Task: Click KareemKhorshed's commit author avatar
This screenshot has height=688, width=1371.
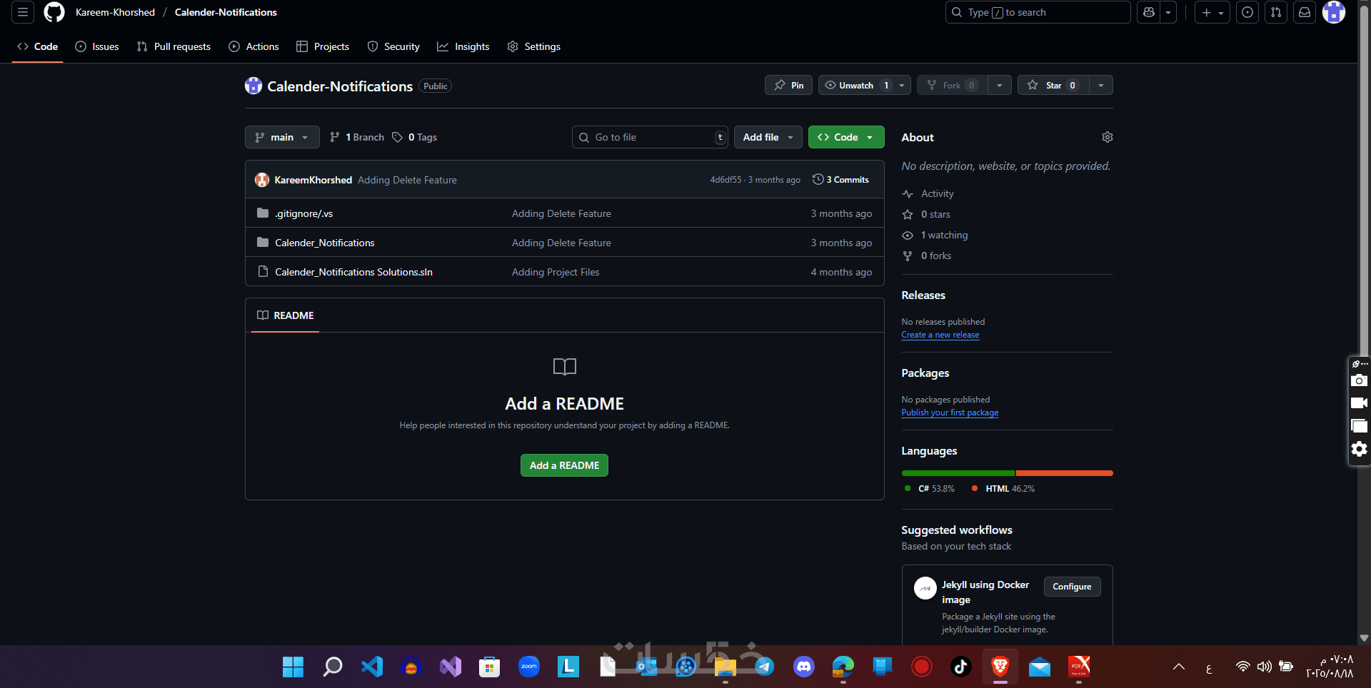Action: point(262,180)
